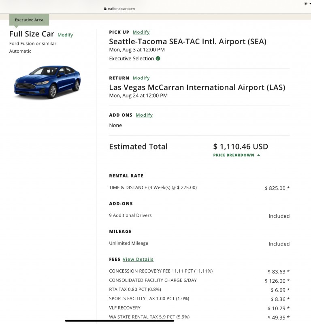Viewport: 311px width, 324px height.
Task: Select the Consolidated Facility Charge 6/Day line
Action: [153, 280]
